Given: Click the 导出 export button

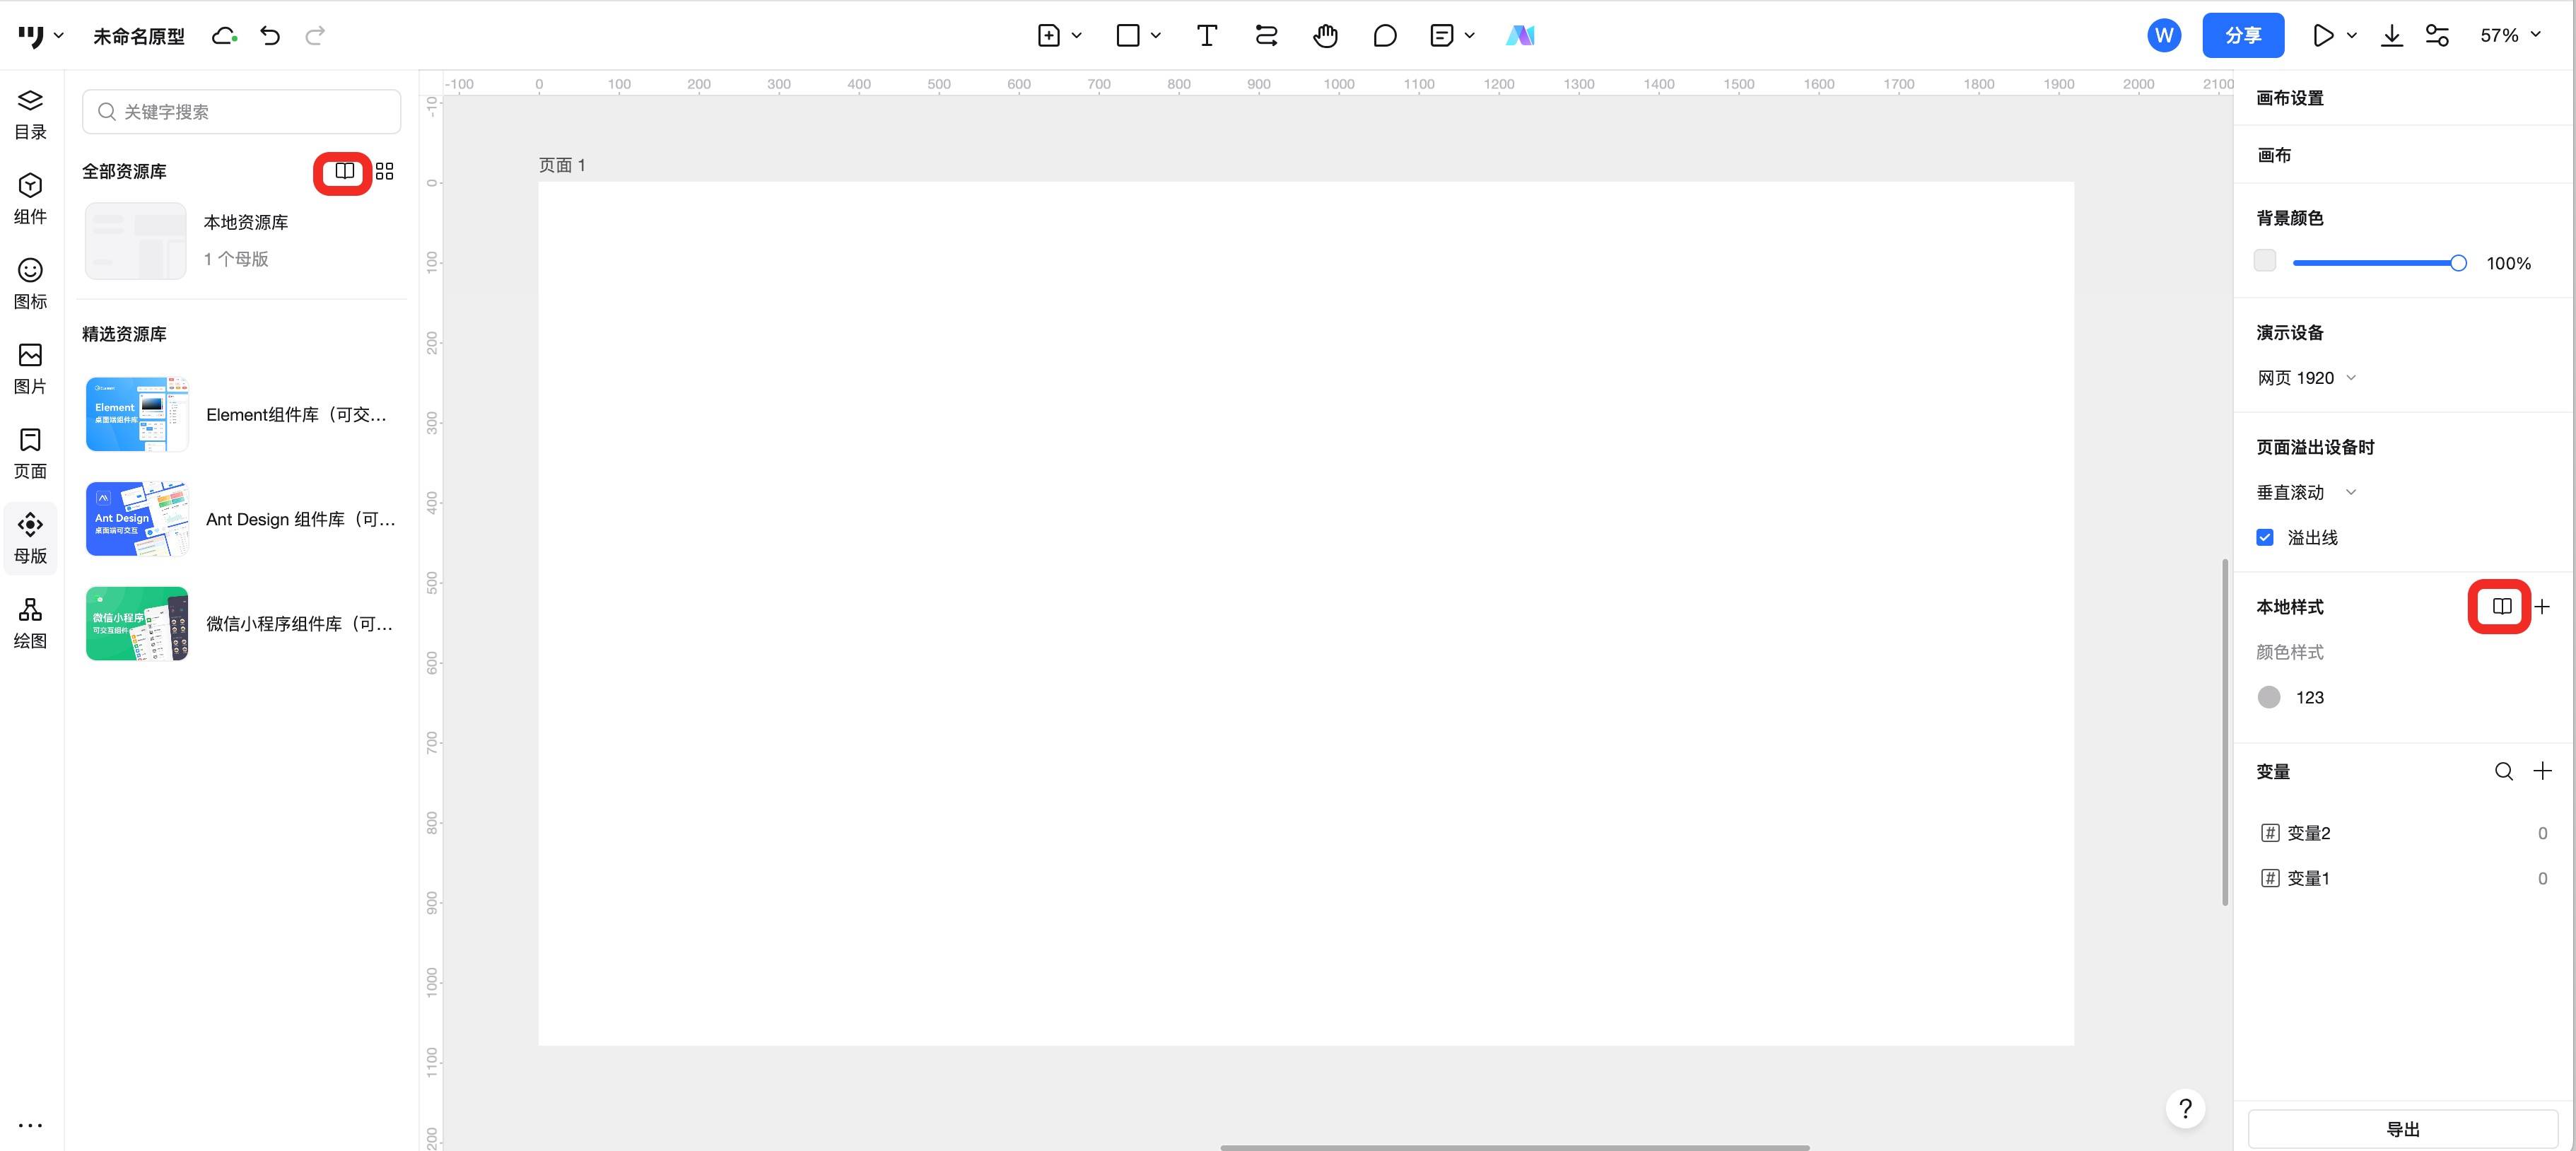Looking at the screenshot, I should click(2402, 1129).
